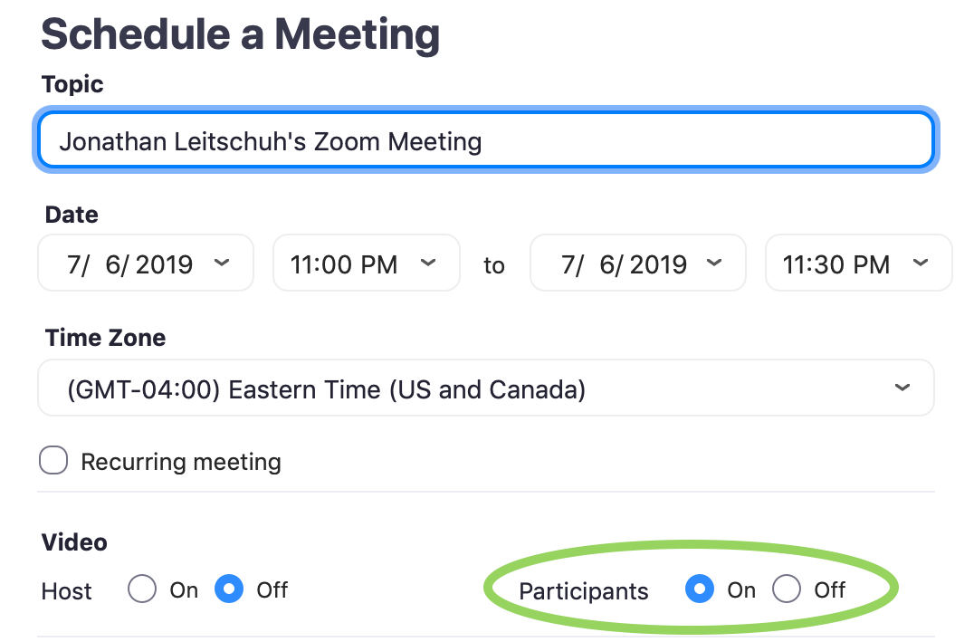Click the Time Zone chevron arrow

point(902,388)
